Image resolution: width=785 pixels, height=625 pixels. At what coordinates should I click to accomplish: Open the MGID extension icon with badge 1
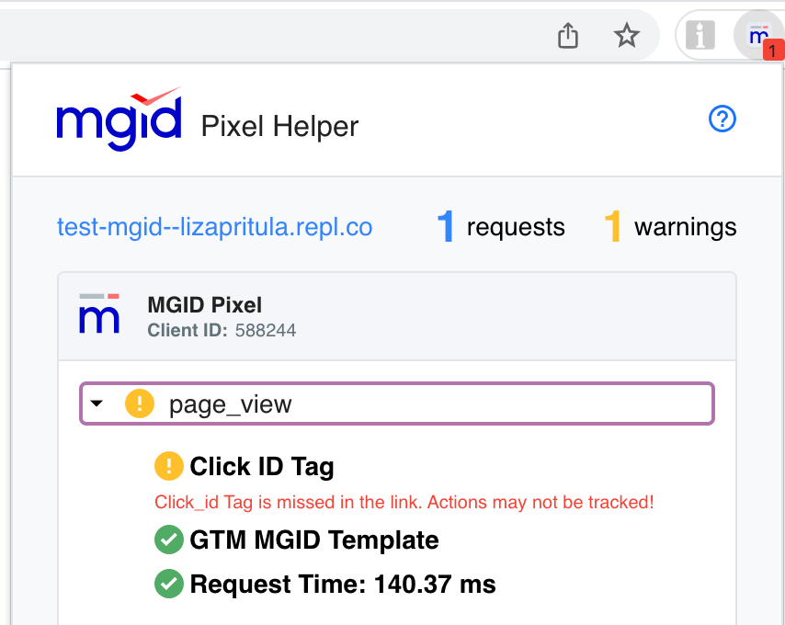[757, 35]
